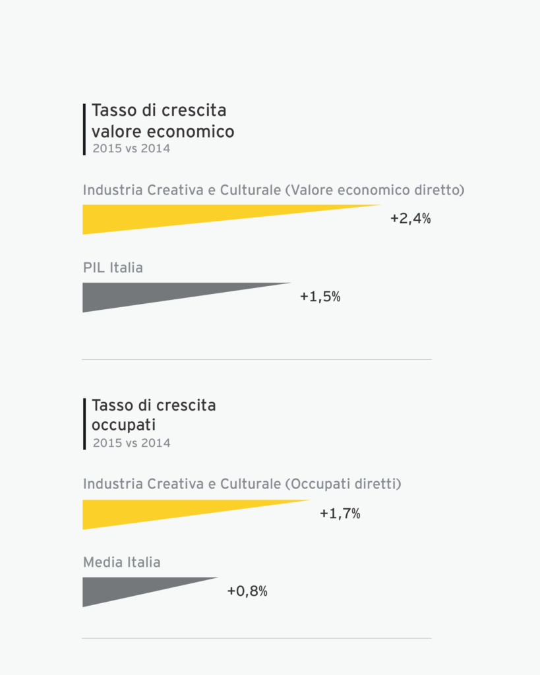
Task: Select the "PIL Italia" label
Action: (x=113, y=268)
